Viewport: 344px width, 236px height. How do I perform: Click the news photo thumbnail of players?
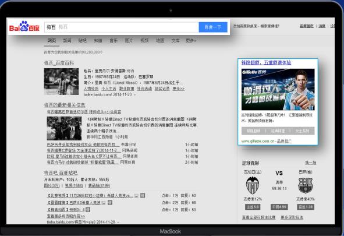64,128
